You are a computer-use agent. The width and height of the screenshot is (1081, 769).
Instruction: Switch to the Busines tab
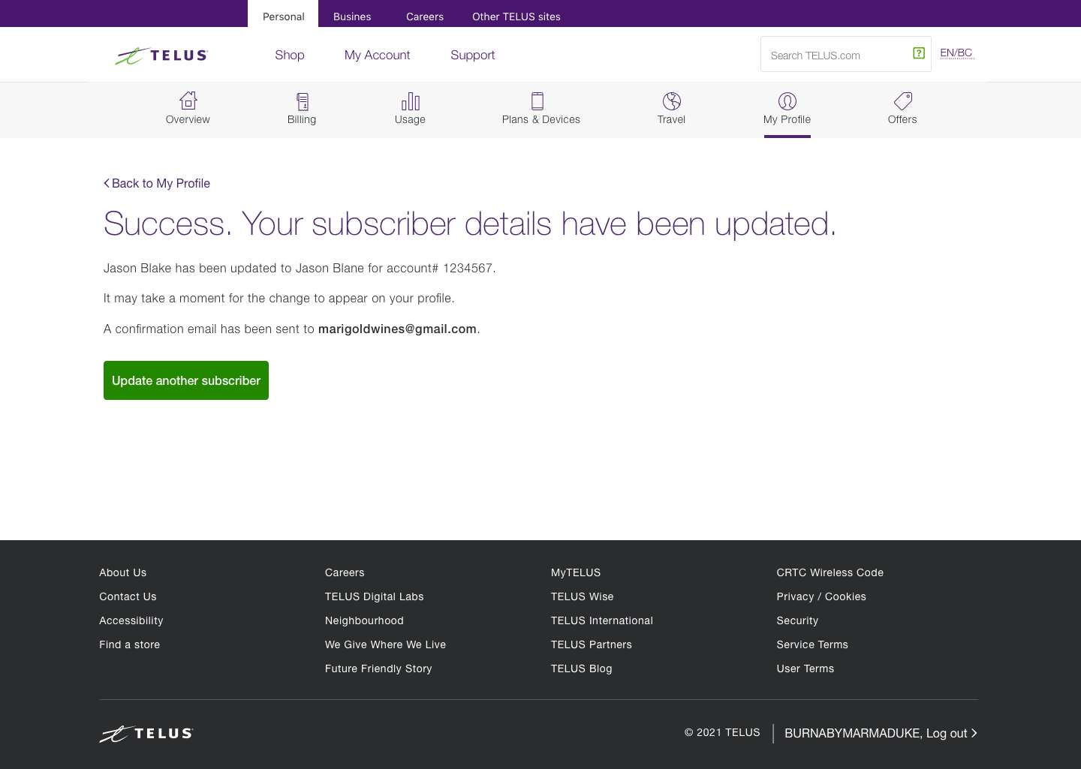tap(352, 17)
